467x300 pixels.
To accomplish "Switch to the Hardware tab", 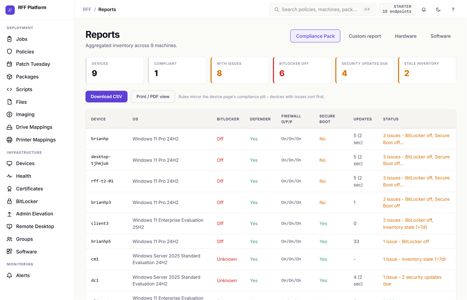I will [406, 36].
